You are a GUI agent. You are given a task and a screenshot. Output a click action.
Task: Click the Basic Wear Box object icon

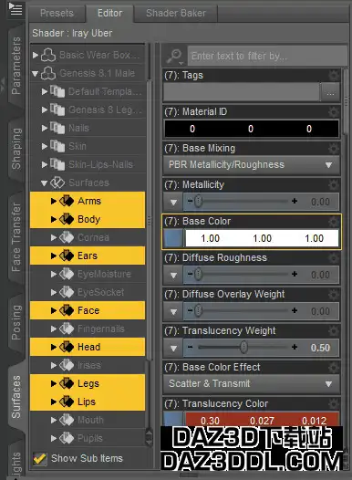point(48,55)
